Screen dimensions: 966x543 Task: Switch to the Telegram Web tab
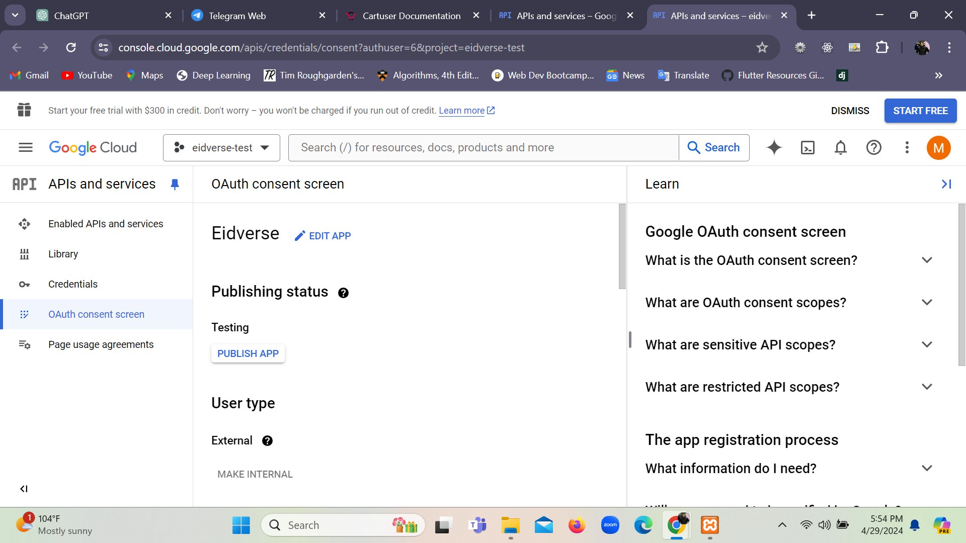259,16
